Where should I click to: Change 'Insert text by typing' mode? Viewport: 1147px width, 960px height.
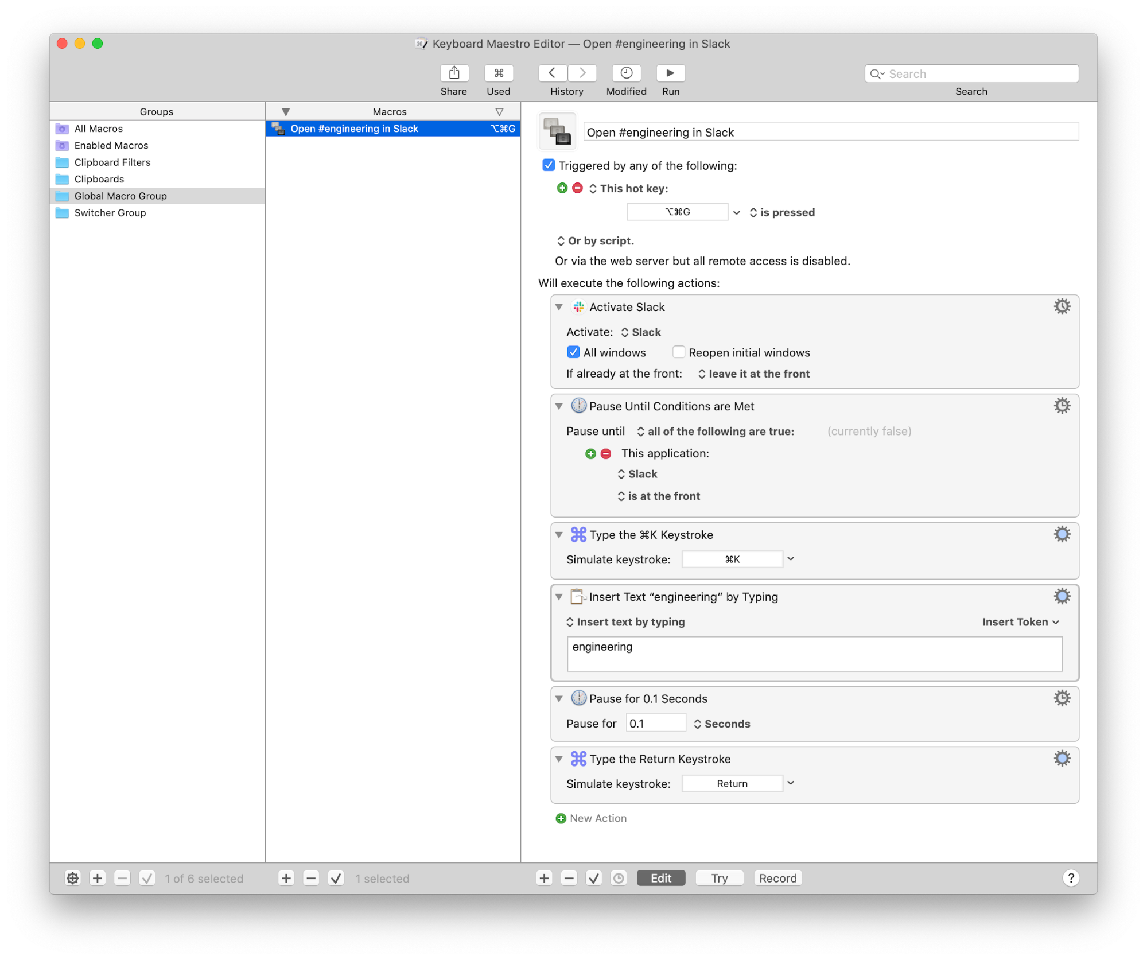625,622
